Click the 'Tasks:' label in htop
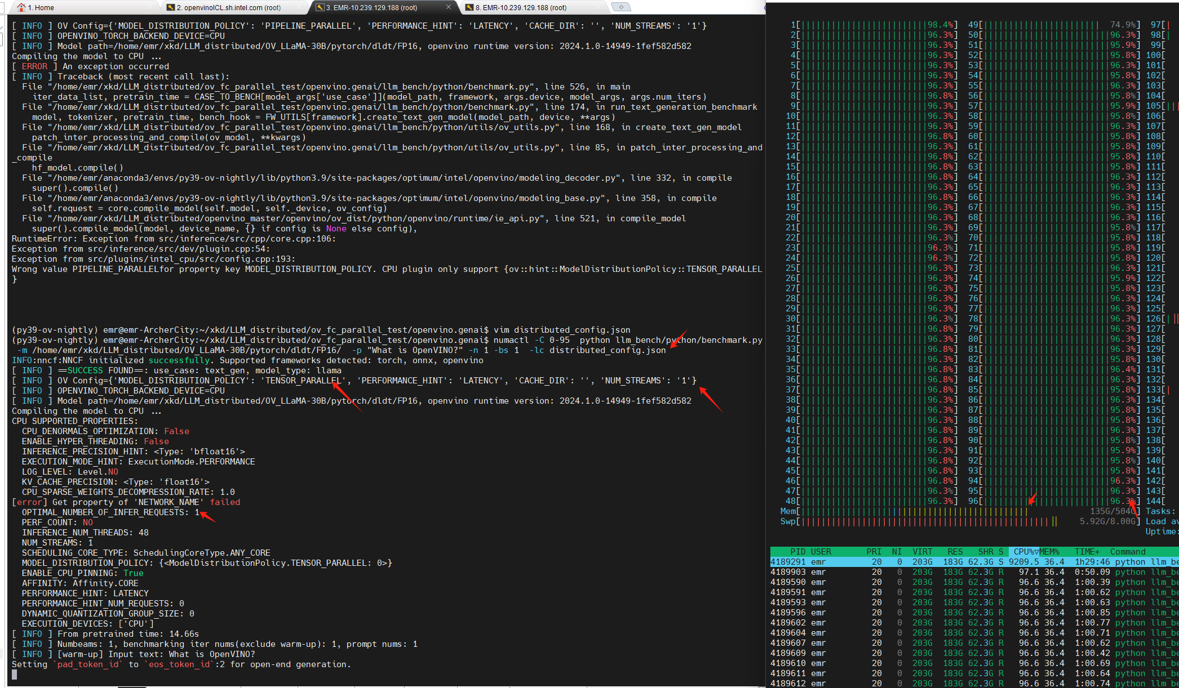This screenshot has width=1179, height=688. point(1160,511)
